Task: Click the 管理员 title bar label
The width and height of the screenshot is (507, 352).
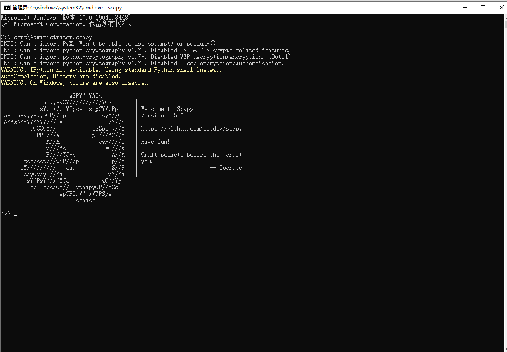Action: click(x=20, y=7)
